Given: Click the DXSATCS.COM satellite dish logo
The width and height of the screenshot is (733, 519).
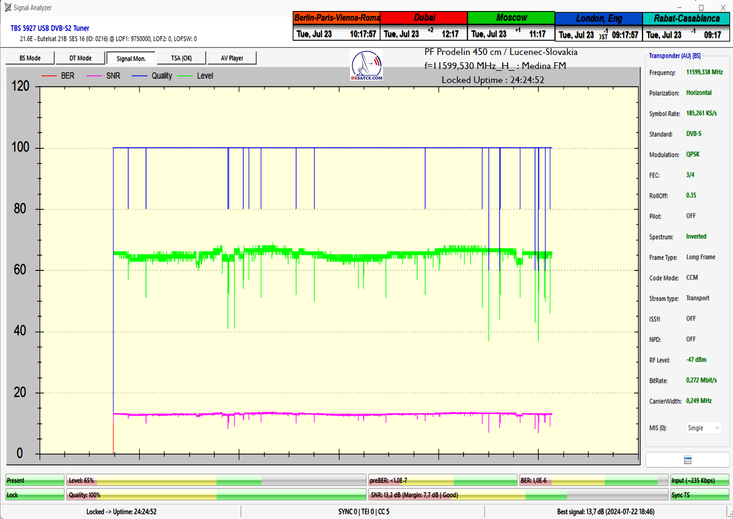Looking at the screenshot, I should (366, 66).
